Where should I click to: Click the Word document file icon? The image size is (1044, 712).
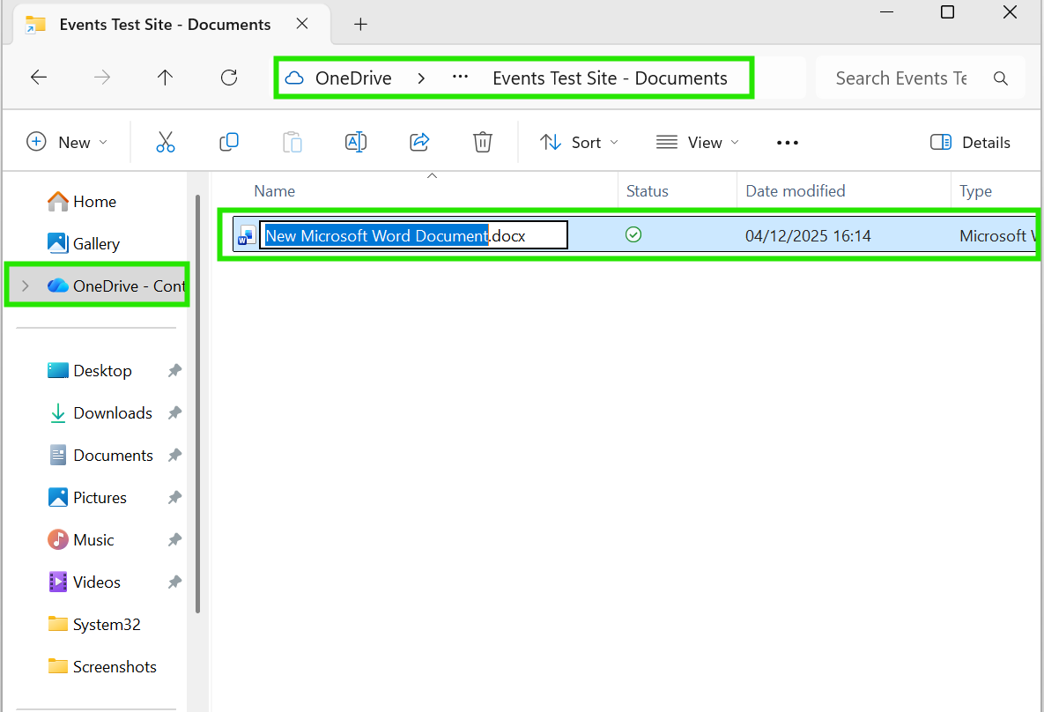pyautogui.click(x=247, y=236)
